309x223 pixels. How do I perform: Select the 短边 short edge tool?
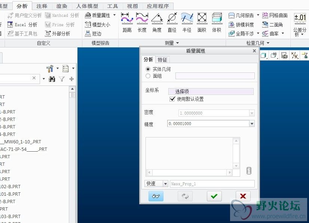(93, 34)
